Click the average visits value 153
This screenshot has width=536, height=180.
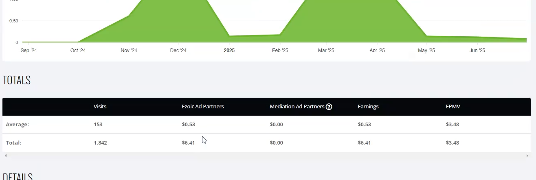(98, 125)
